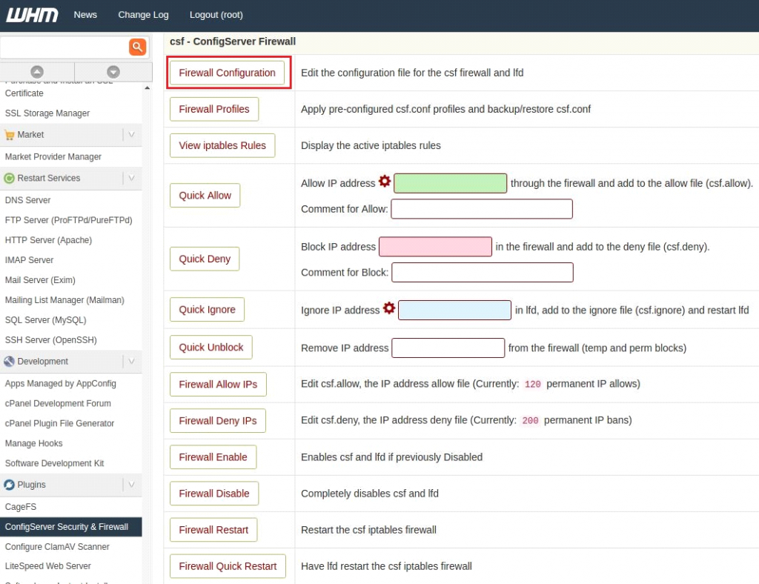Screen dimensions: 759x584
Task: Collapse the Development section chevron
Action: click(x=131, y=362)
